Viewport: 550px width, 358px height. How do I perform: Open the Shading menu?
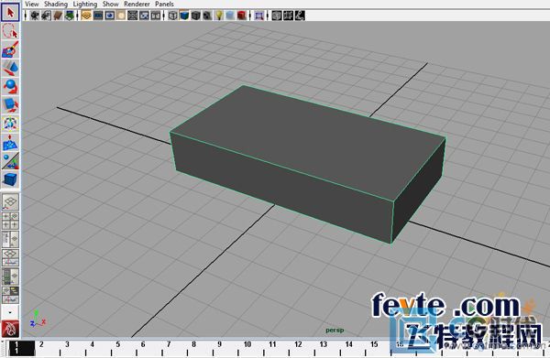[56, 5]
